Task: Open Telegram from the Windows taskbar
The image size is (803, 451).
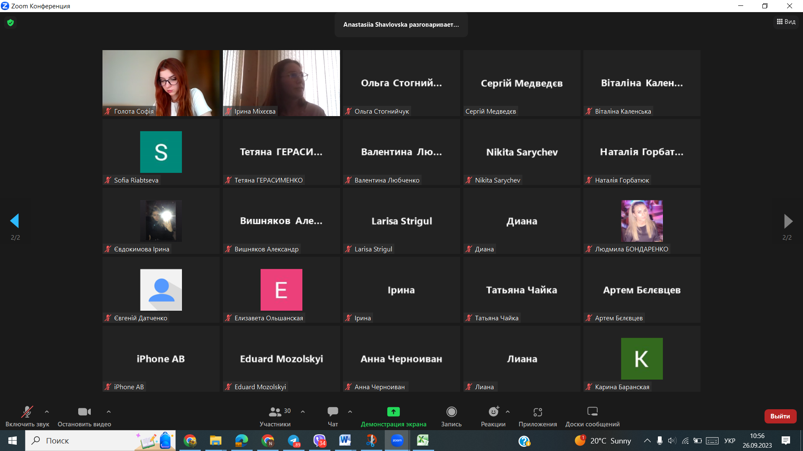Action: (294, 441)
